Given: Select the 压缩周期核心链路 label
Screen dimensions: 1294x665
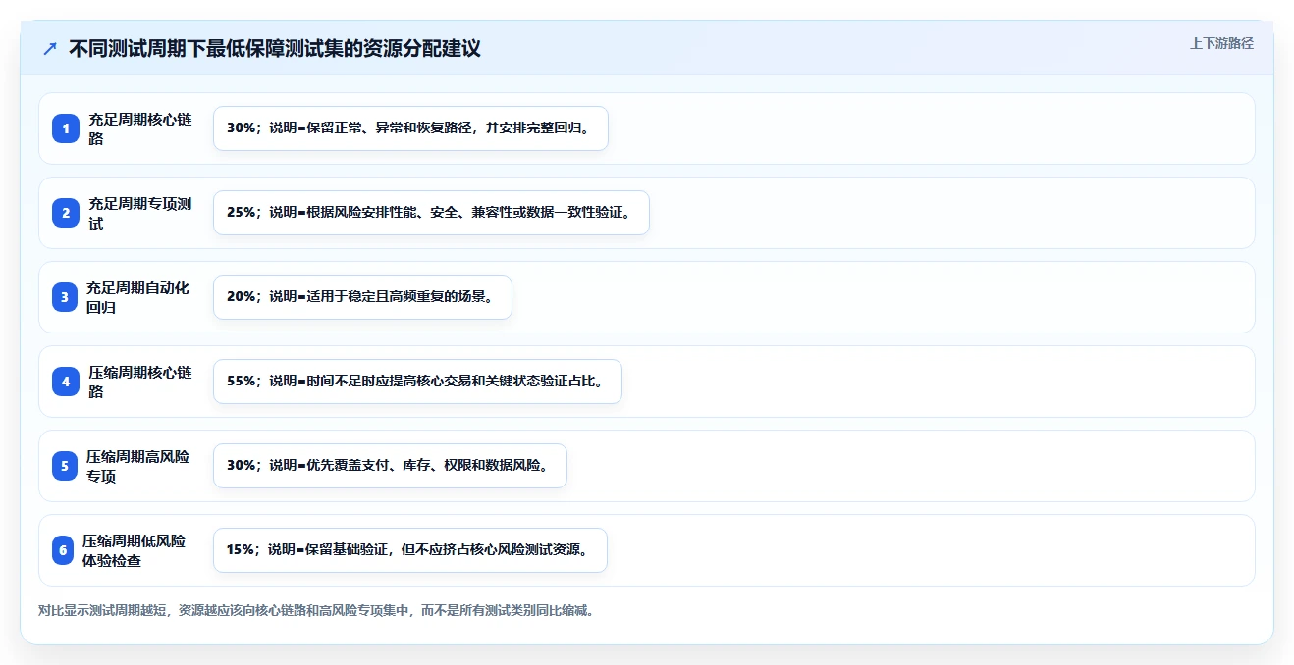Looking at the screenshot, I should pyautogui.click(x=140, y=382).
